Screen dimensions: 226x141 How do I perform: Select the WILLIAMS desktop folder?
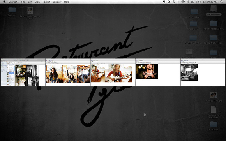pyautogui.click(x=214, y=126)
